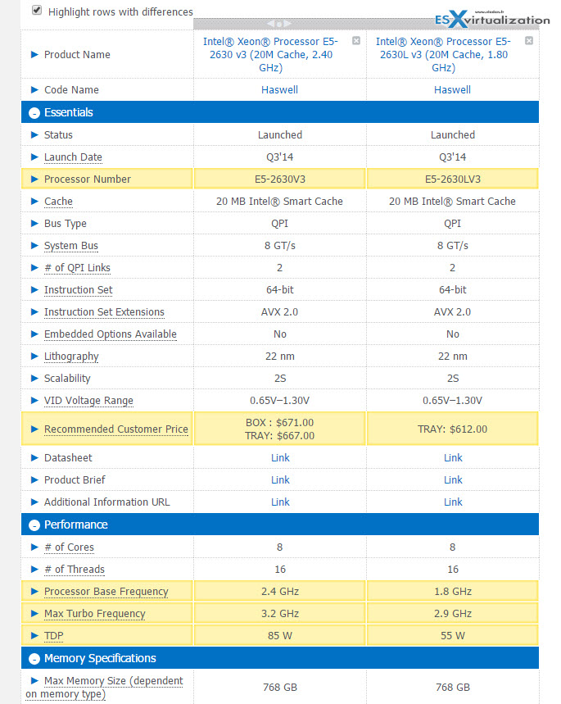Open Xeon E5-2630L v3 1.80 GHz product link
The height and width of the screenshot is (704, 561).
(x=443, y=54)
